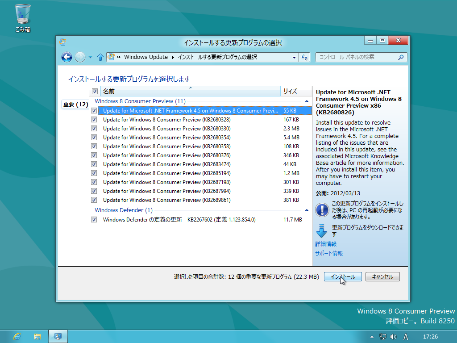Click the blue restart-warning exclamation icon
This screenshot has width=457, height=343.
click(322, 210)
